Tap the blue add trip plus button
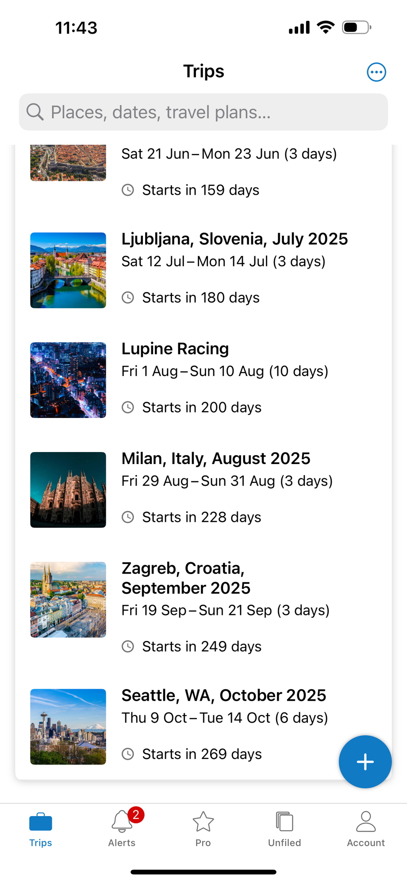Viewport: 407px width, 882px height. coord(365,762)
